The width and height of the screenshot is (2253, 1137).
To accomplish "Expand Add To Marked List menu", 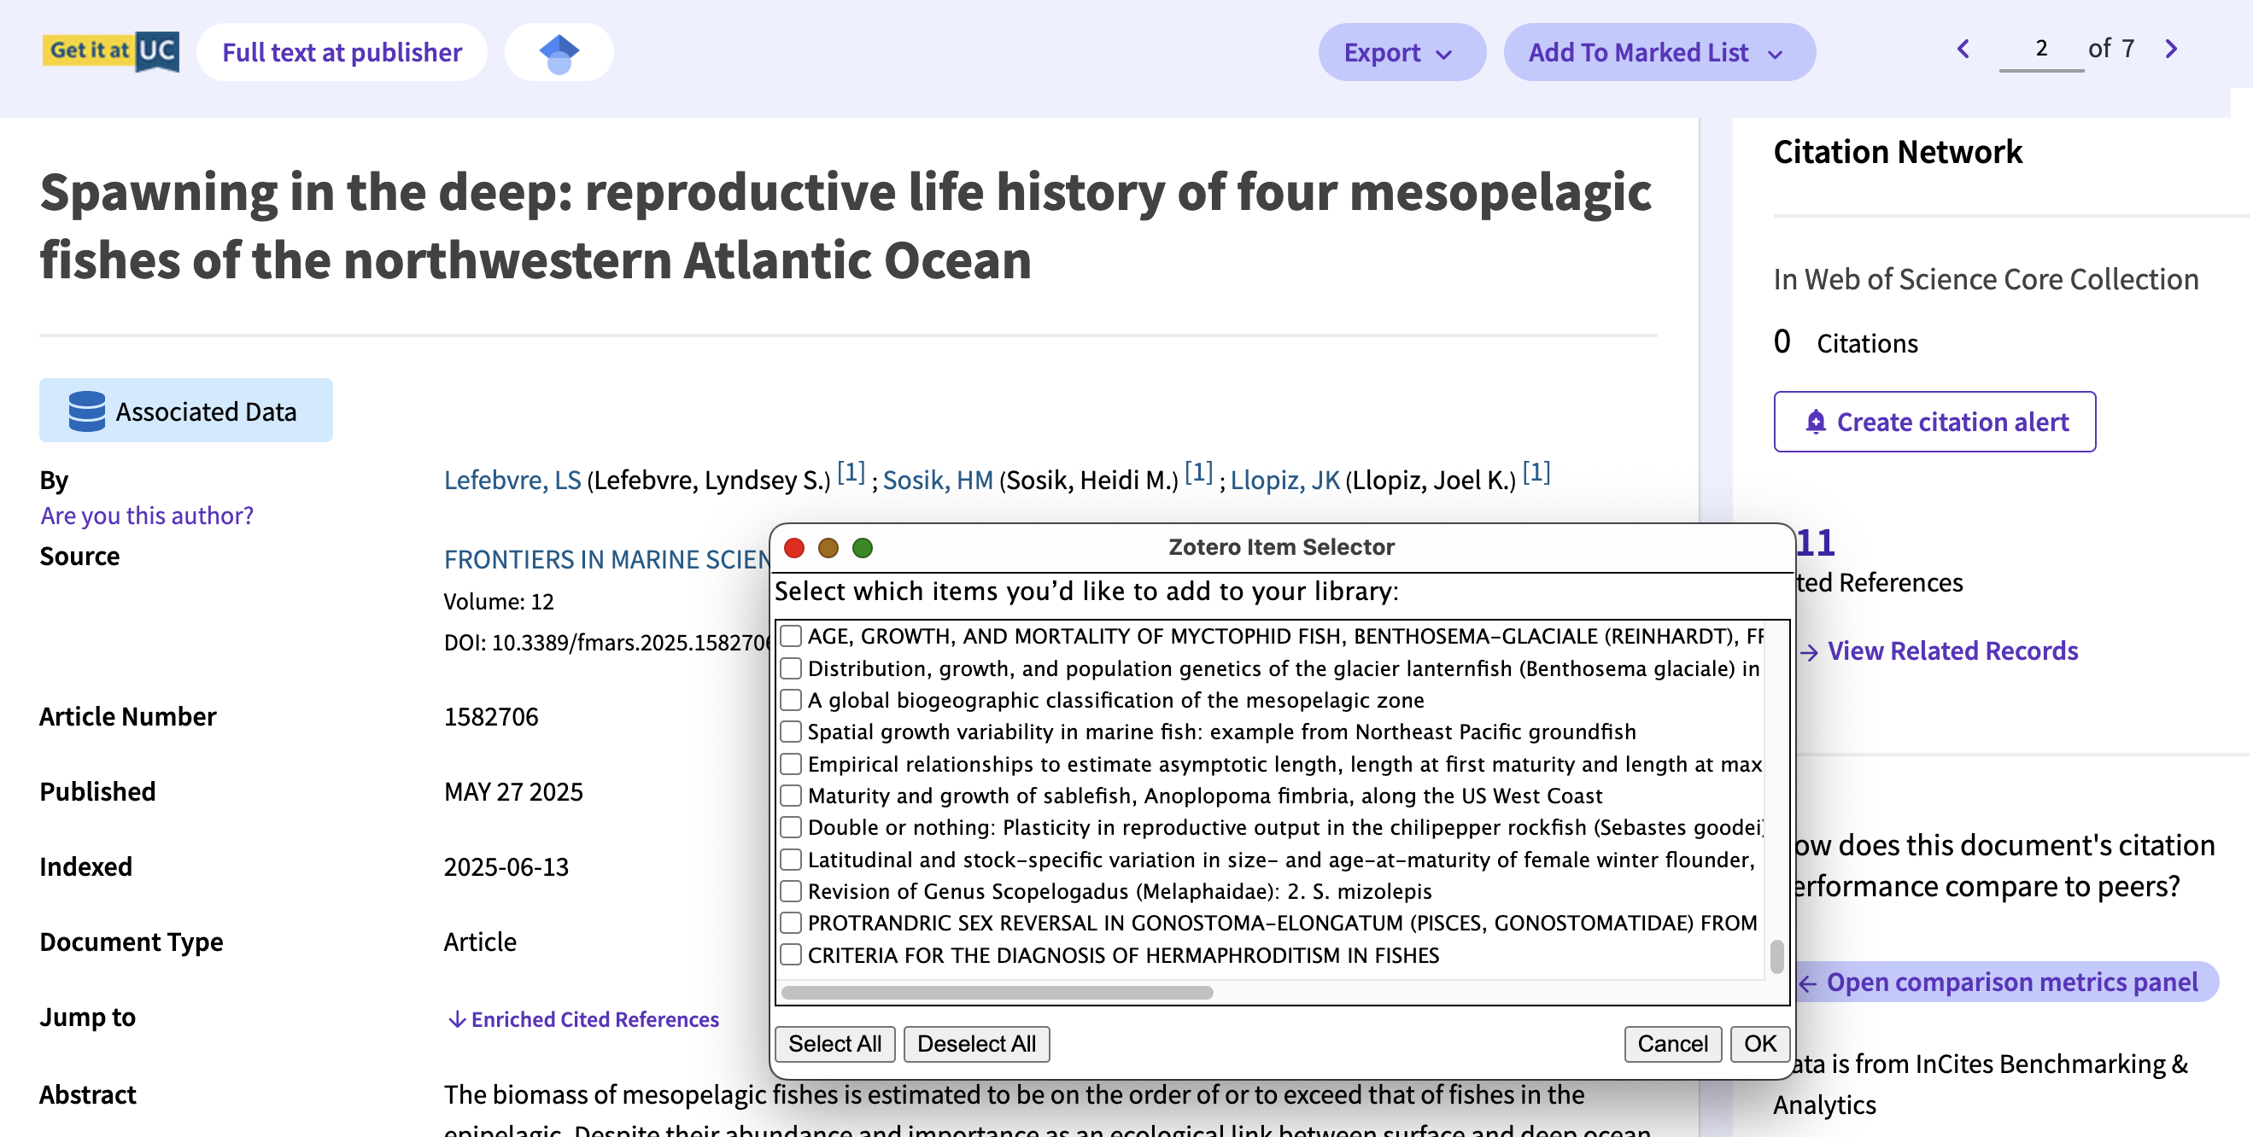I will pyautogui.click(x=1659, y=52).
